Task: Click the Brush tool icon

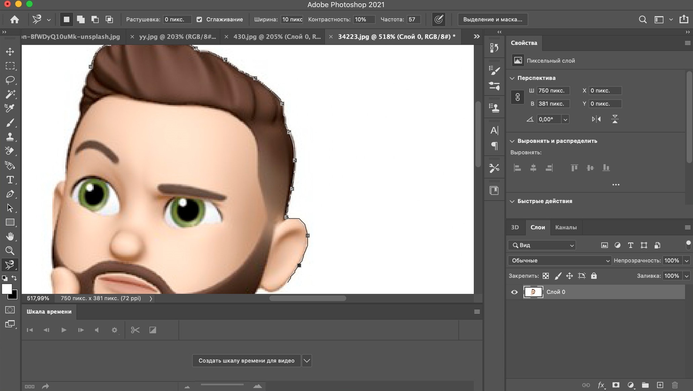Action: [x=10, y=123]
